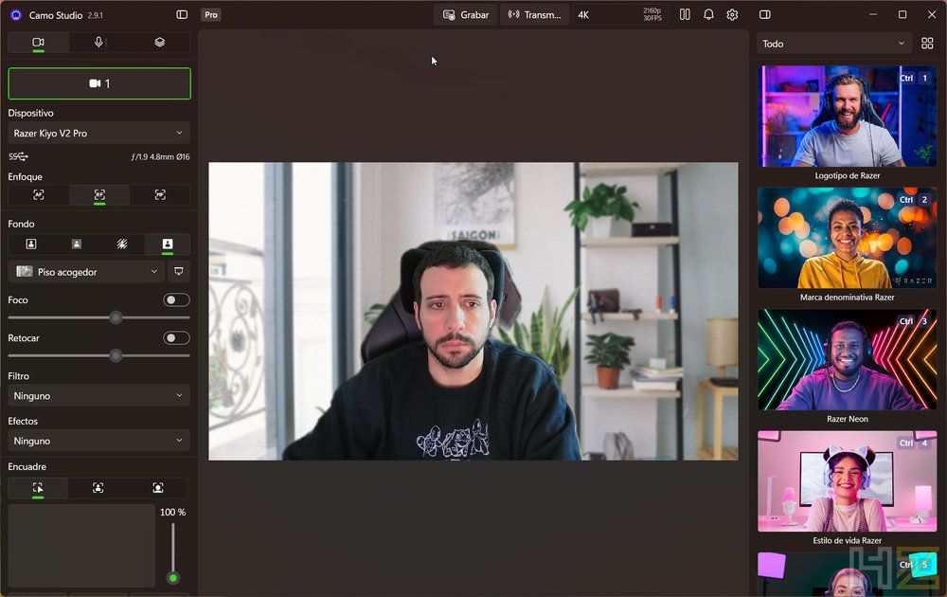Open settings gear icon
Screen dimensions: 947x597
point(732,14)
